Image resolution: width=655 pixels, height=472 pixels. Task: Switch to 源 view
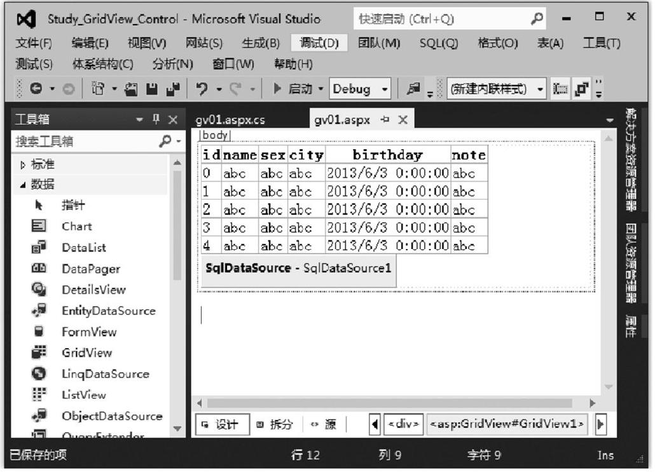[324, 425]
